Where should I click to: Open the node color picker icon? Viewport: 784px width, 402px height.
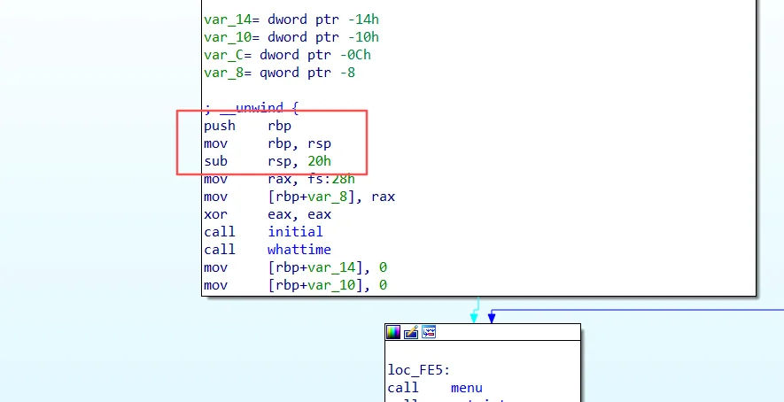tap(393, 332)
